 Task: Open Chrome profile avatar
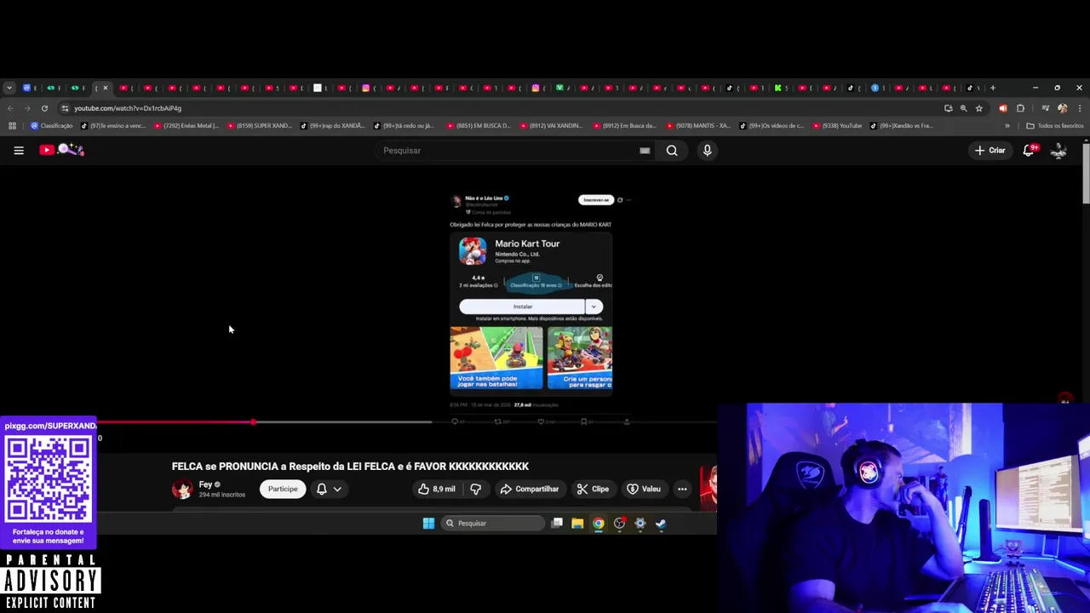[1062, 108]
